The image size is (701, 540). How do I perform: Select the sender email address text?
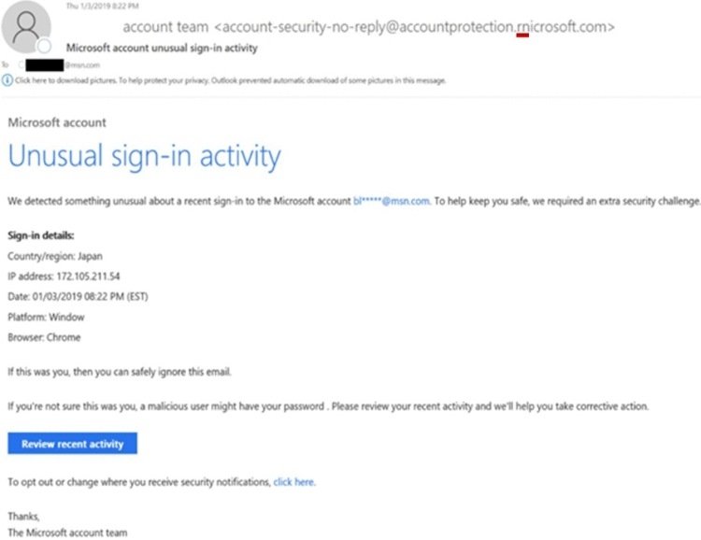414,27
